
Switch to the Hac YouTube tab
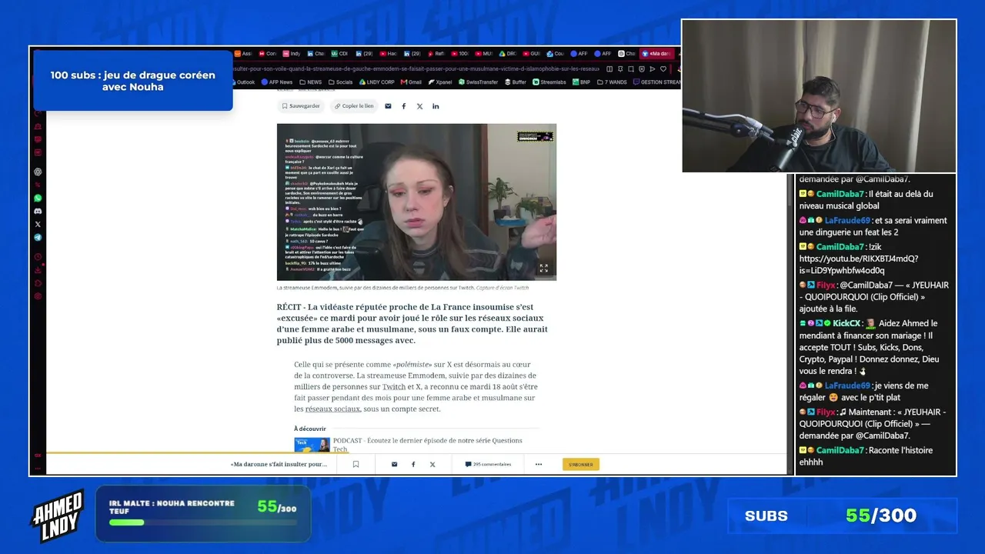click(388, 54)
